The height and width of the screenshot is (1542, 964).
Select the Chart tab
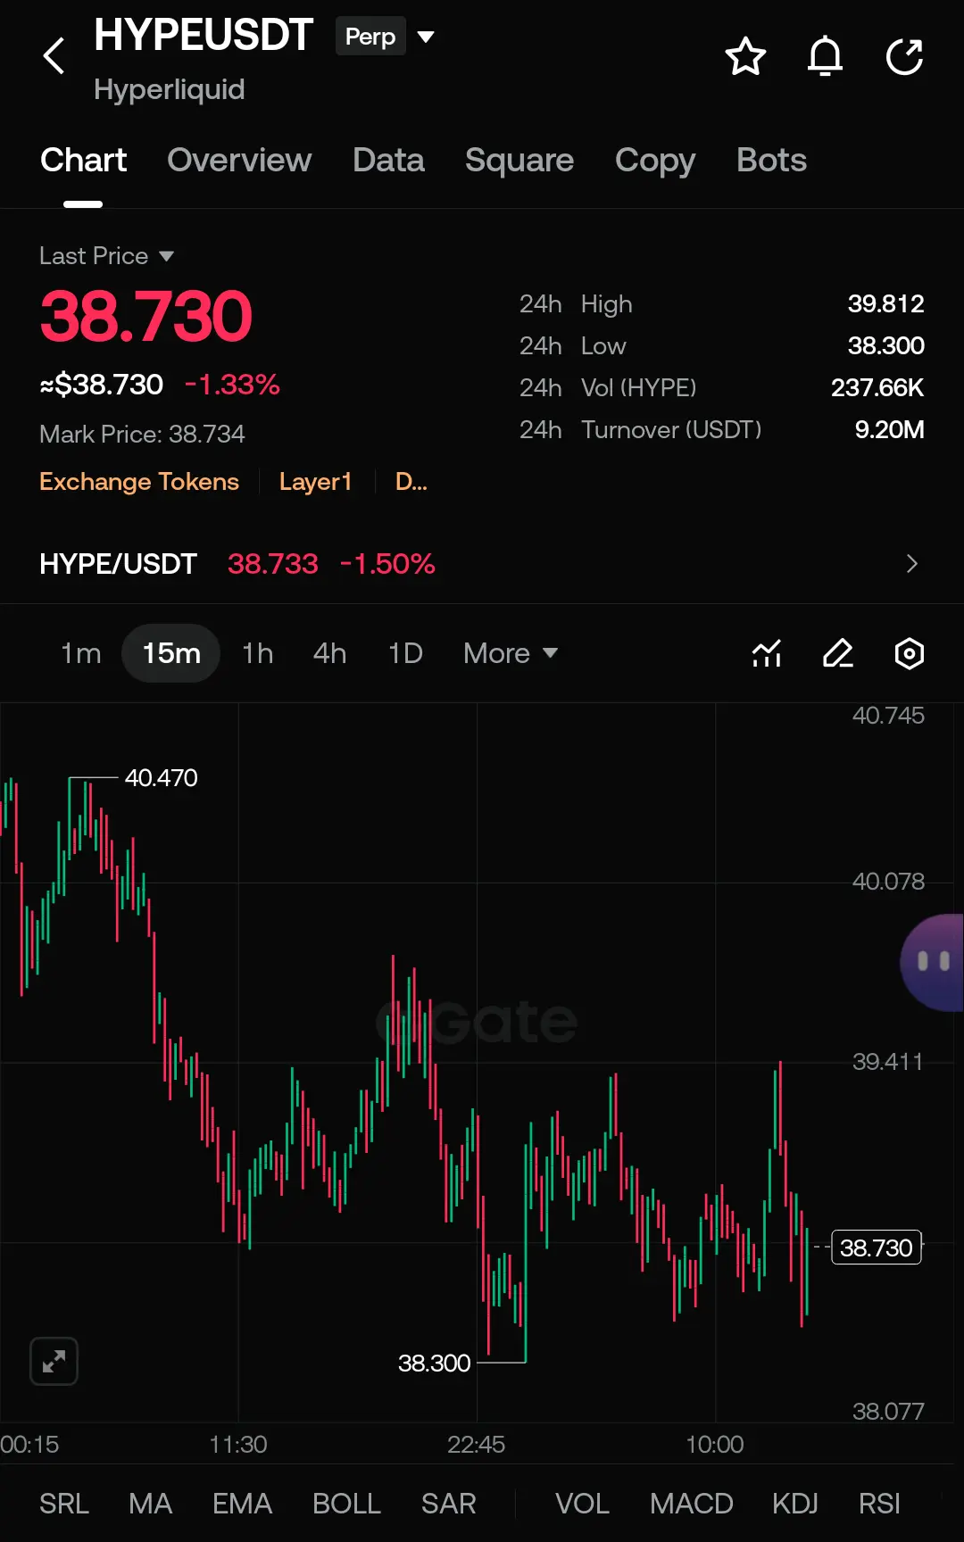point(83,160)
